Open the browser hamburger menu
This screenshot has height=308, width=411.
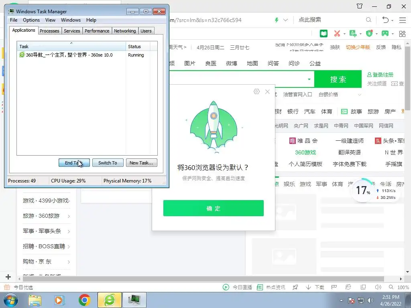tap(402, 20)
